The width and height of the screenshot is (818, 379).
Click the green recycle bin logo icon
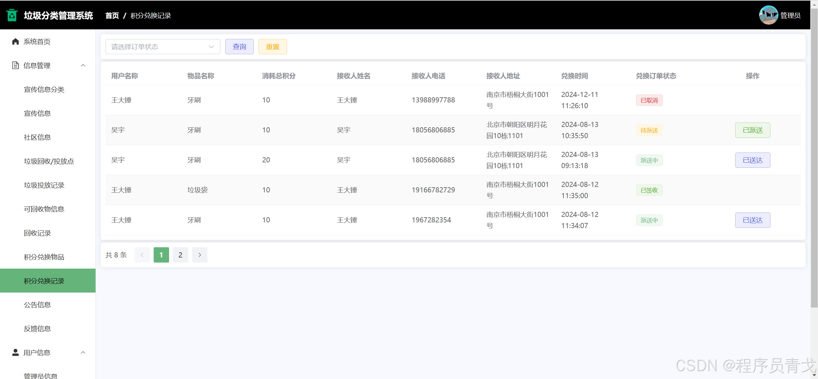tap(12, 15)
